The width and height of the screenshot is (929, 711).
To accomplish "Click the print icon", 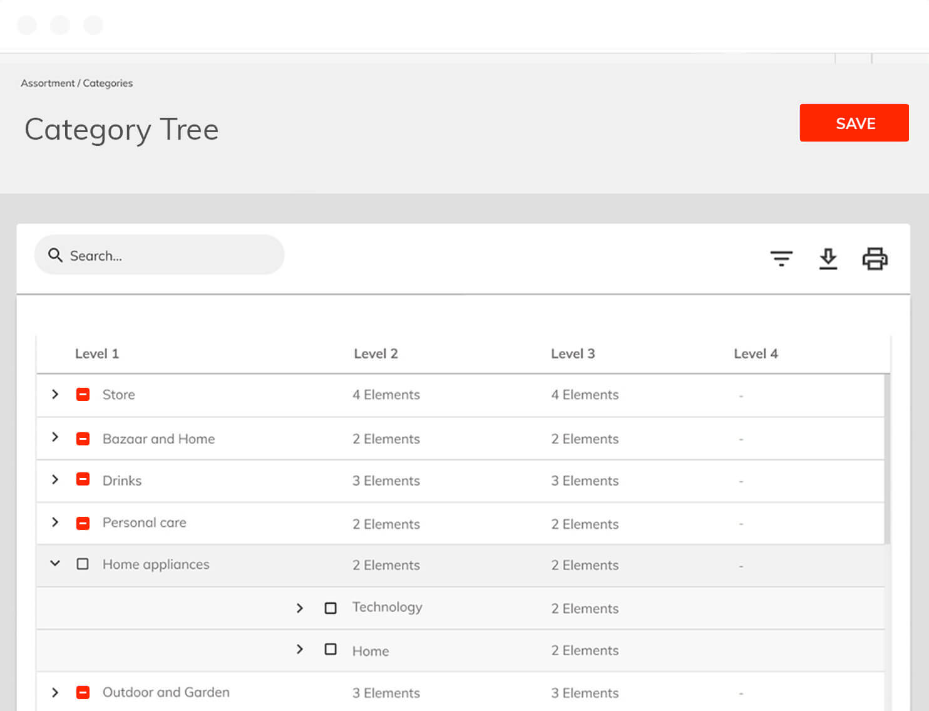I will click(875, 259).
